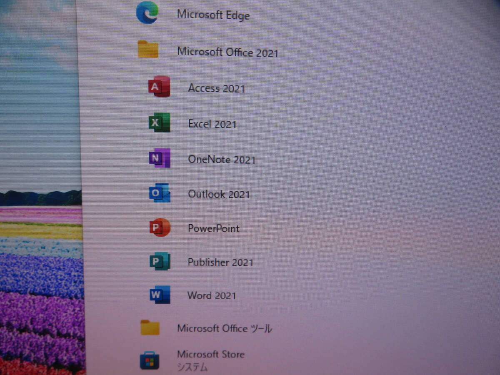This screenshot has height=375, width=500.
Task: Click the Microsoft Office 2021 folder icon
Action: point(148,49)
